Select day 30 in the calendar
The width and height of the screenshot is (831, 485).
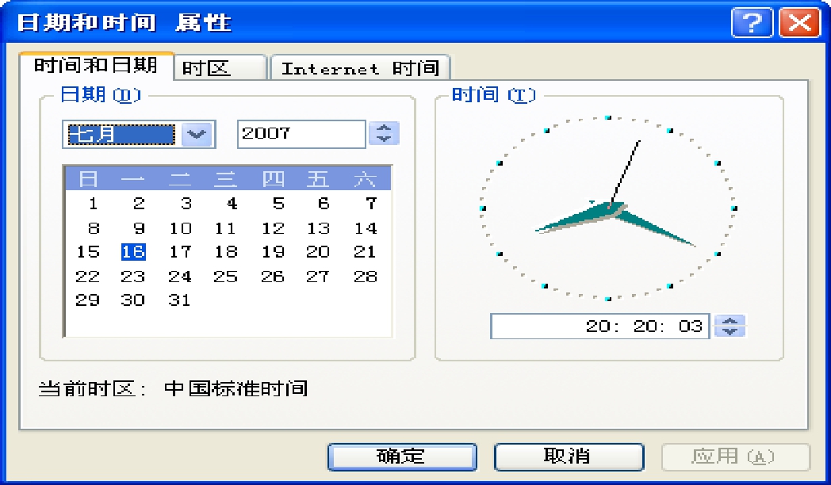tap(132, 300)
